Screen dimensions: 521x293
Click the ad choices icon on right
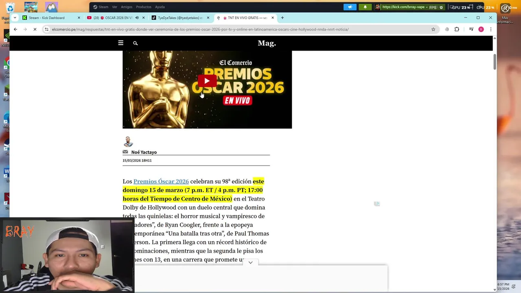tap(377, 204)
